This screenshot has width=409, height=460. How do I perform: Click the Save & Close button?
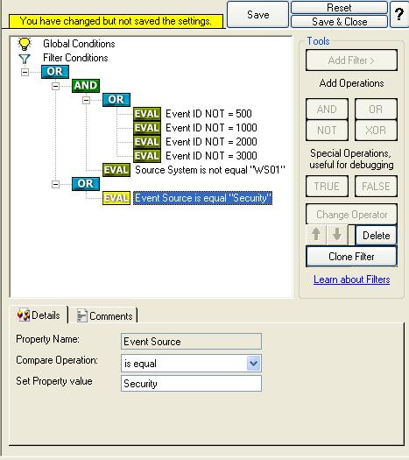[339, 21]
